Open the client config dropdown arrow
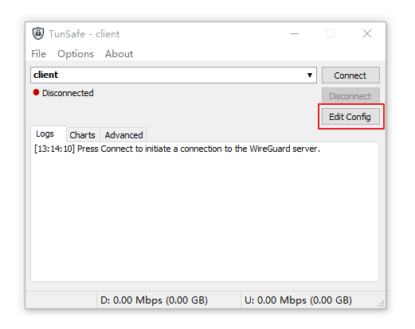Viewport: 415px width, 329px height. [x=309, y=75]
